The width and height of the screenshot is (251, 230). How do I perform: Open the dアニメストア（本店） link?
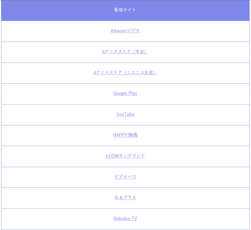point(125,51)
